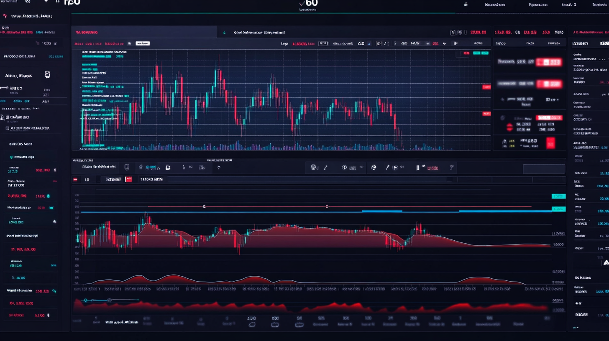This screenshot has width=609, height=341.
Task: Open the drawing pencil tool on the middle toolbar
Action: 325,167
